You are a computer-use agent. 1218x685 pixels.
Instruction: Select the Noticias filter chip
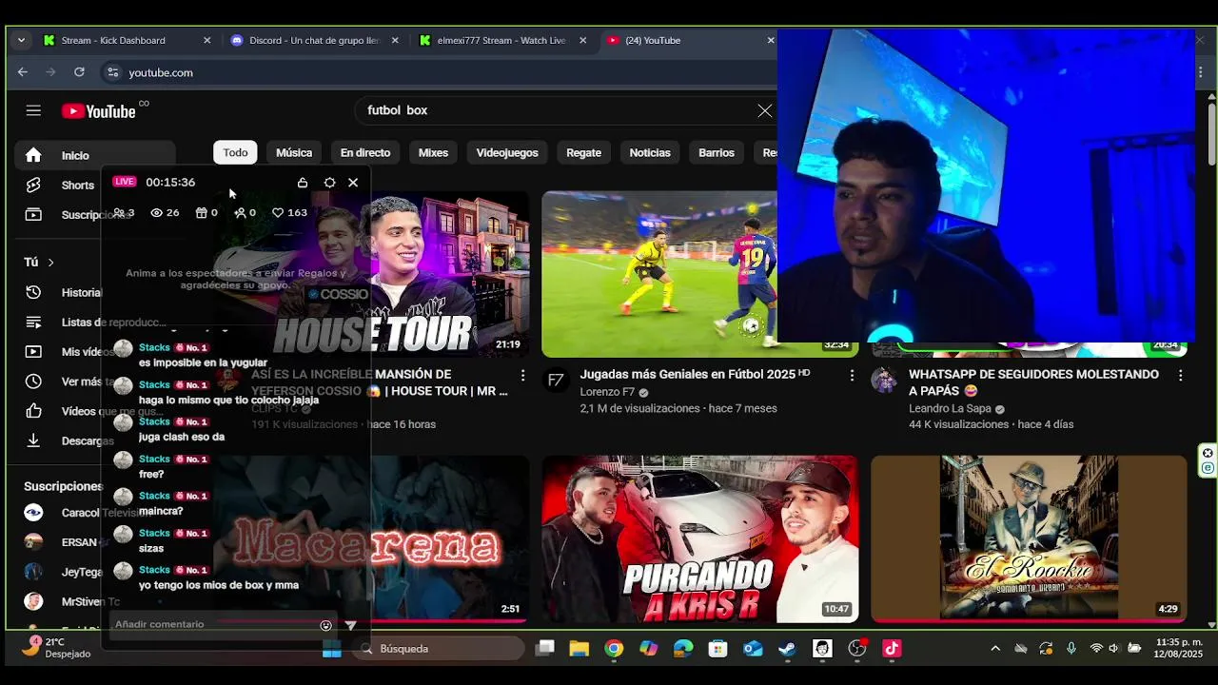click(650, 152)
